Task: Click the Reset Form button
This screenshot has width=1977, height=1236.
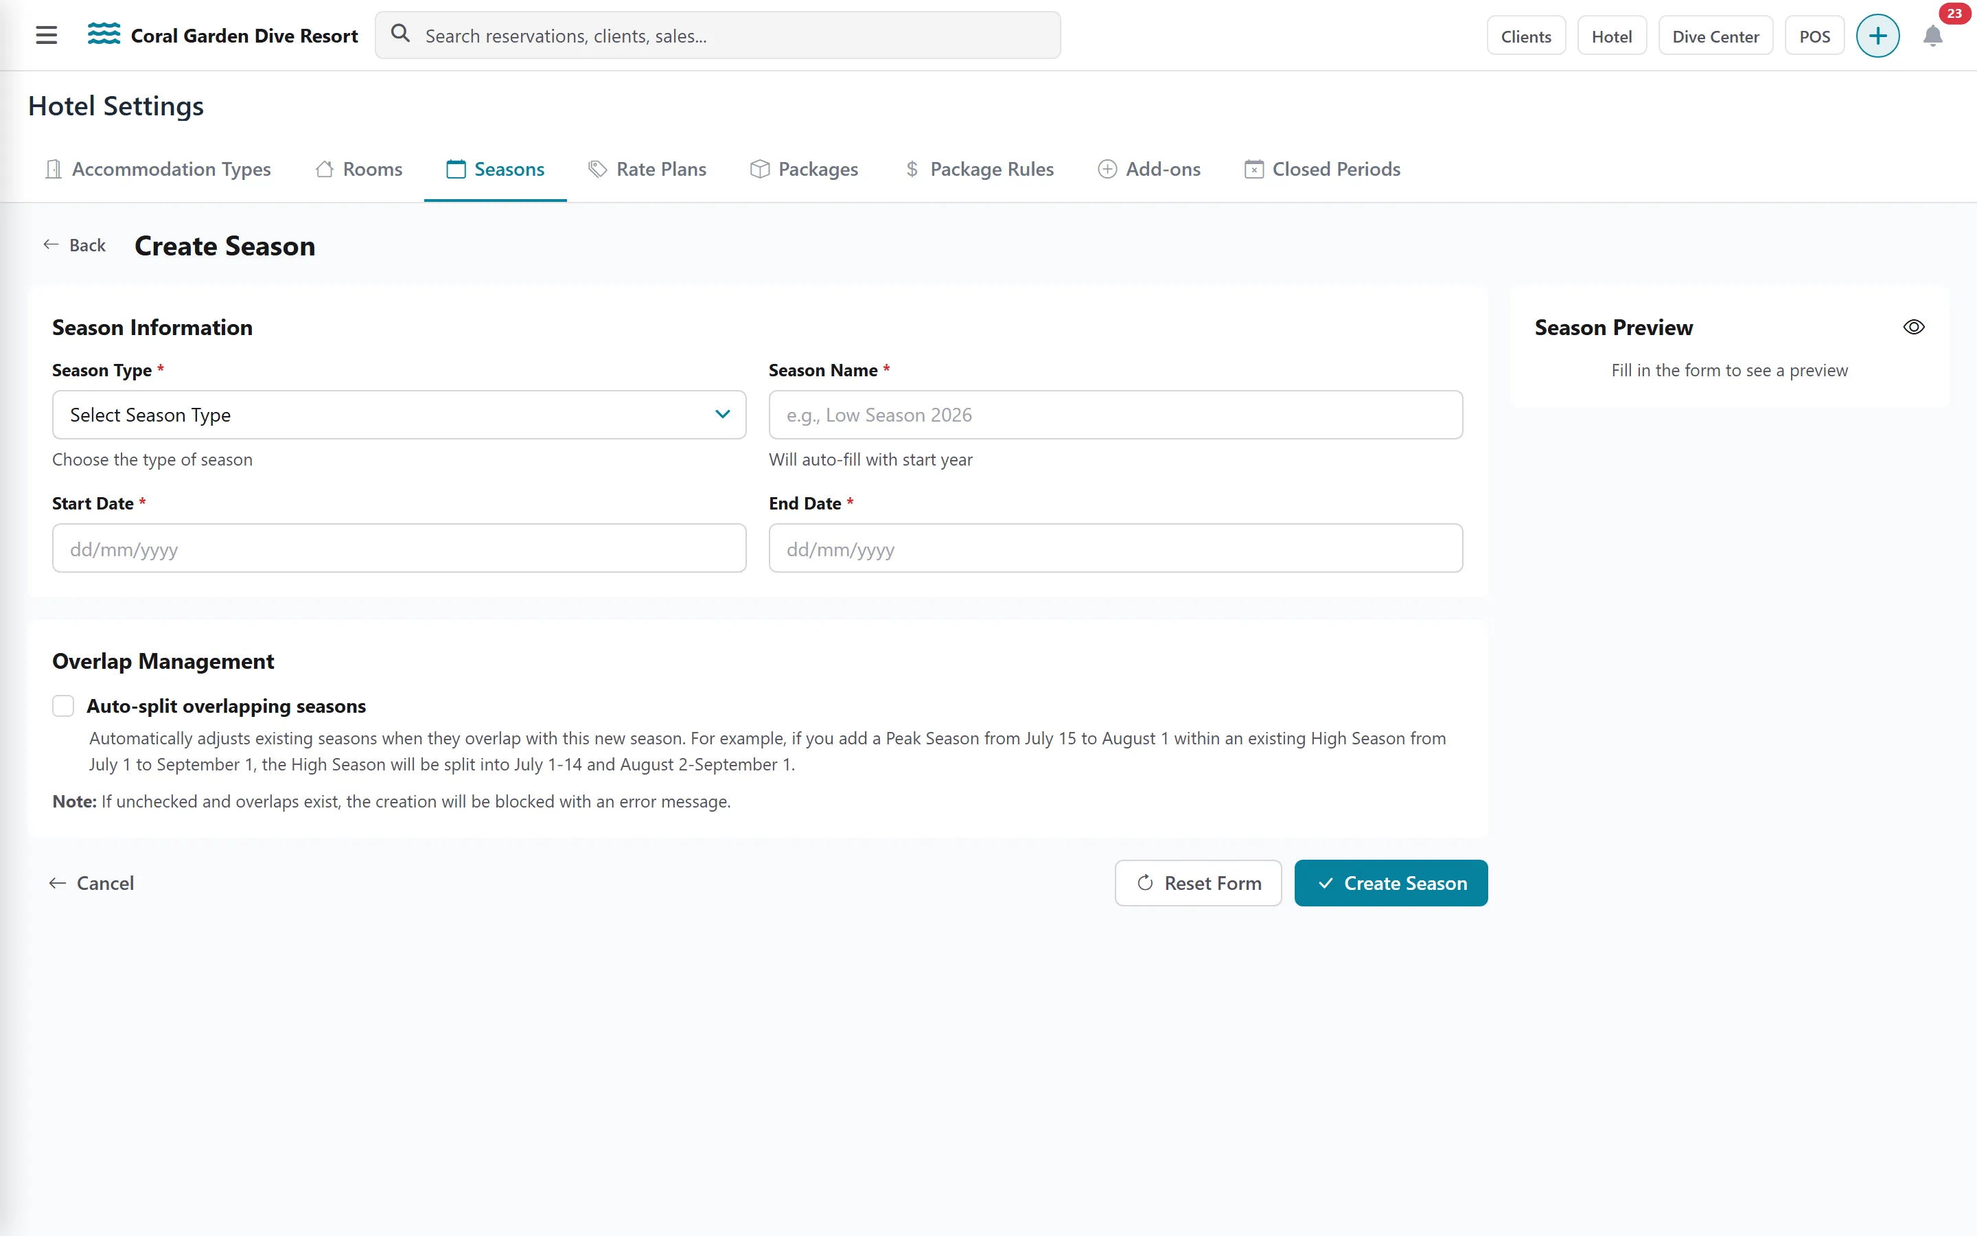Action: pyautogui.click(x=1198, y=883)
